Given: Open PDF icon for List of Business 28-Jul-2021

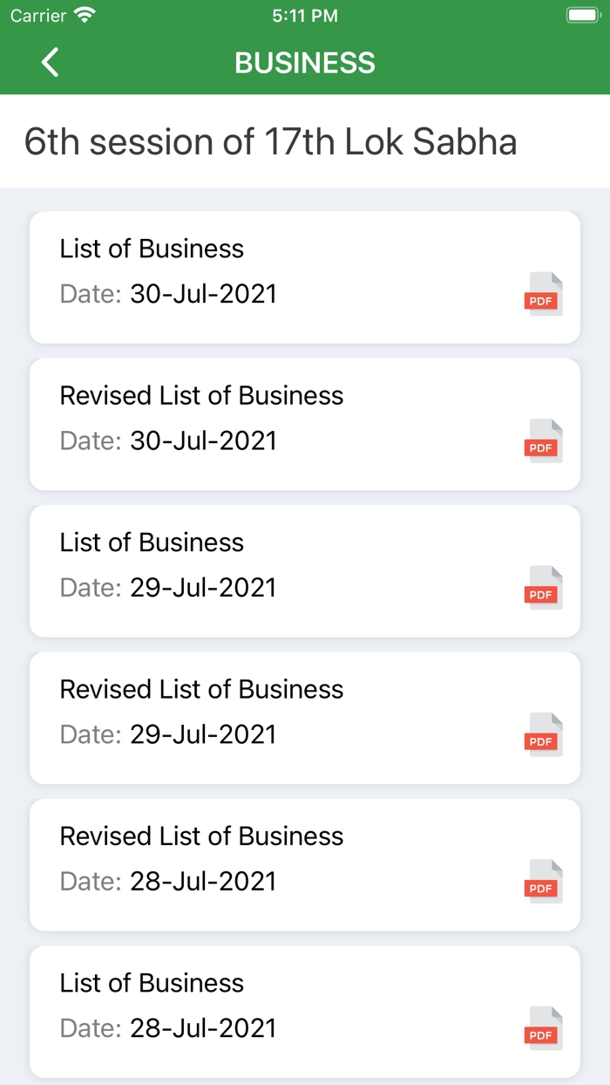Looking at the screenshot, I should [x=543, y=1029].
